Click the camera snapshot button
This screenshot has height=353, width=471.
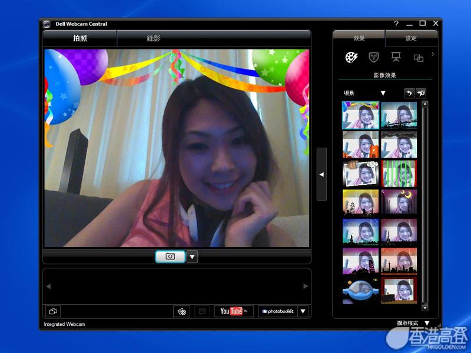pyautogui.click(x=170, y=257)
